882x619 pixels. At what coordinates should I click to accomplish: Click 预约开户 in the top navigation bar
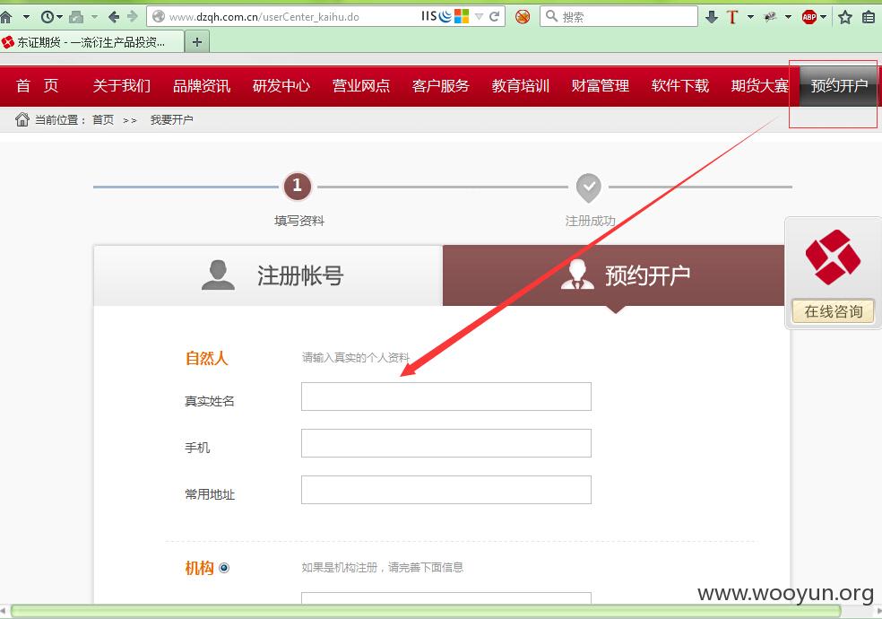click(839, 85)
